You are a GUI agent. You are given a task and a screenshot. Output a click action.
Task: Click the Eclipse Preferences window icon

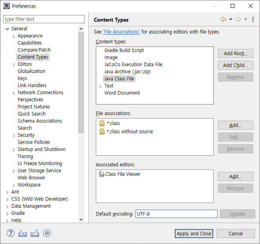(7, 6)
